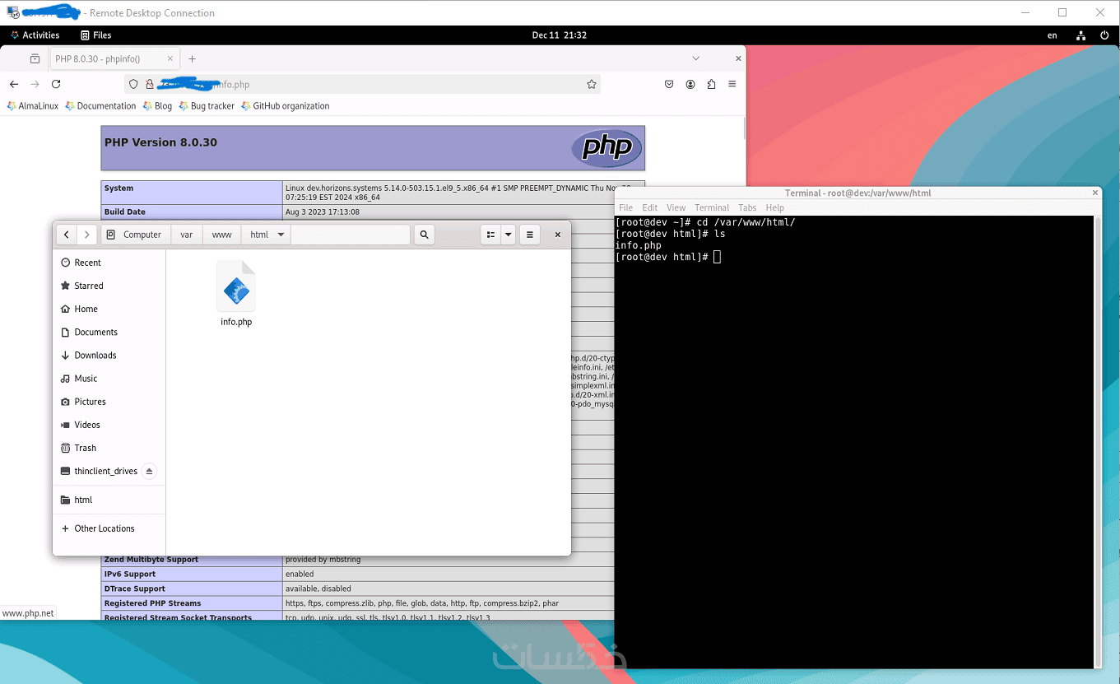Toggle list view in the Files window

click(490, 235)
